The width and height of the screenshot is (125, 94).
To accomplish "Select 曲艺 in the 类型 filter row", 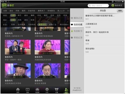I will (20, 15).
